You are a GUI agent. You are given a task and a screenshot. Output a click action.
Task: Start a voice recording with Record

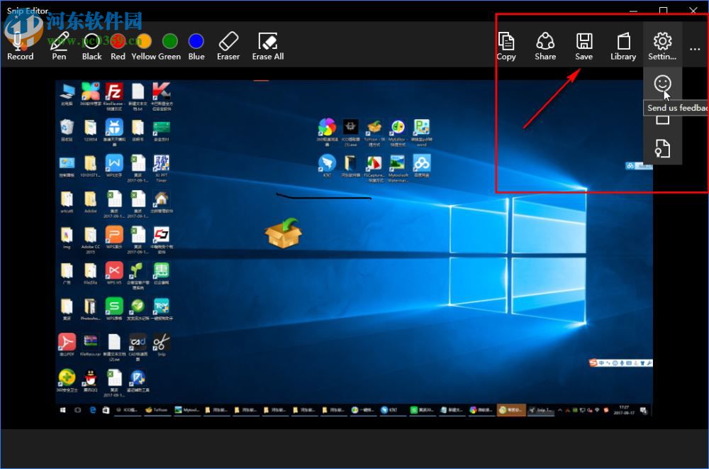20,45
